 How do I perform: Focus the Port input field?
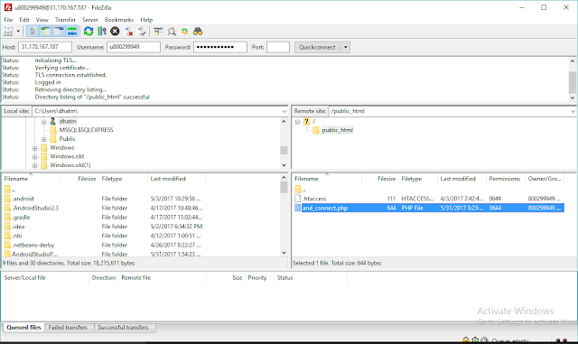coord(278,47)
